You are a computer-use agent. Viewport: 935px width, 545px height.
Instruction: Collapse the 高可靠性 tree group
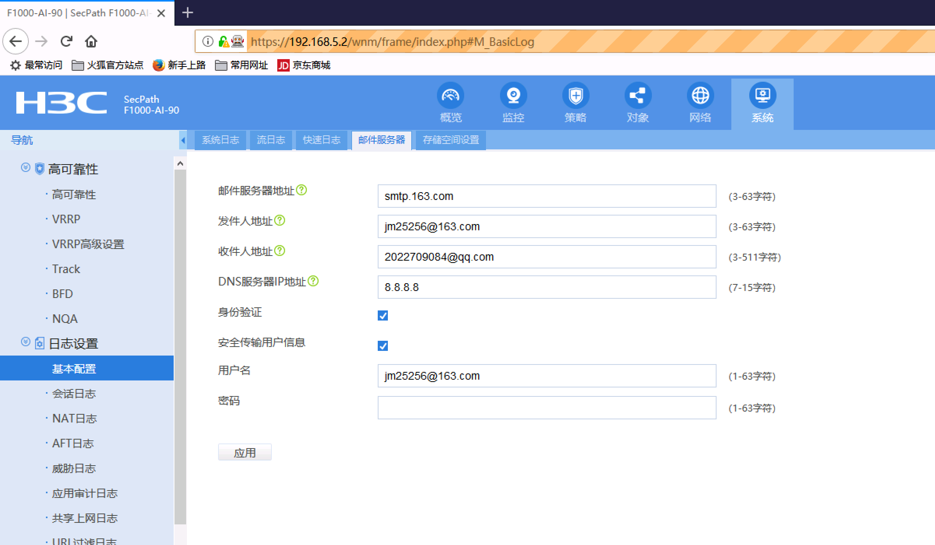click(26, 168)
